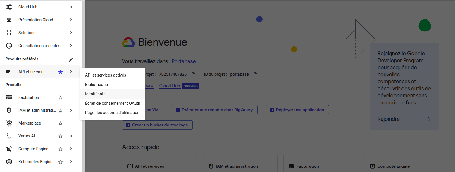
Task: Click the Compute Engine icon in Accès rapide
Action: 373,166
